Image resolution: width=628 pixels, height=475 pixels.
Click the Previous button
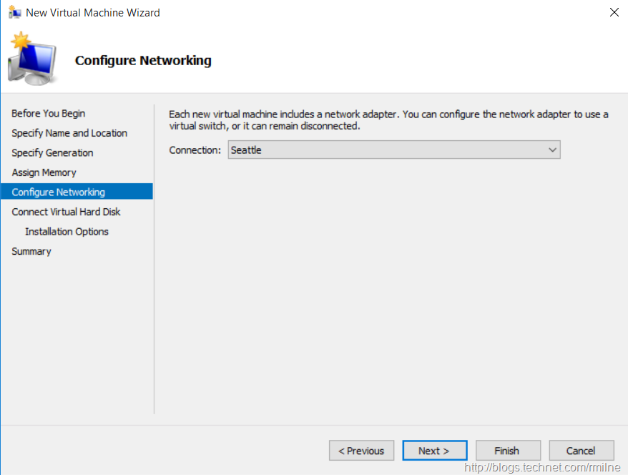[x=361, y=451]
